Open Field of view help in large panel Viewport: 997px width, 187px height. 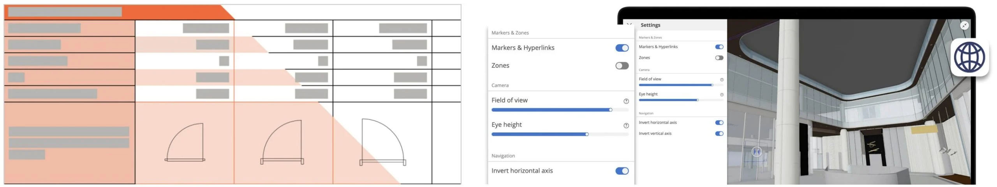(x=626, y=101)
